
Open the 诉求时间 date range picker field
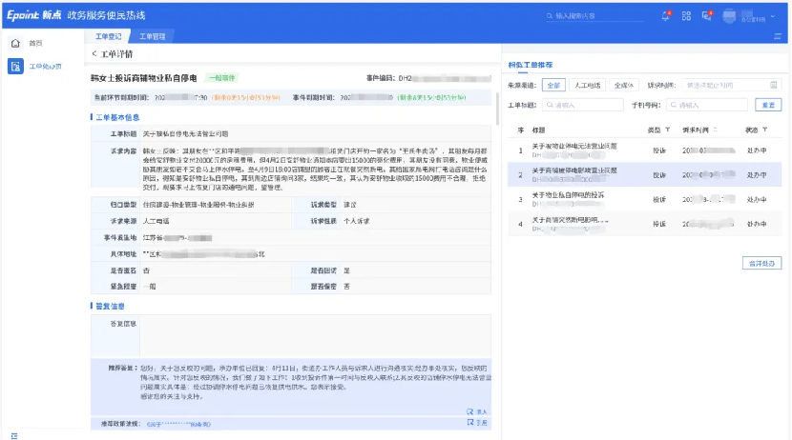(x=731, y=85)
